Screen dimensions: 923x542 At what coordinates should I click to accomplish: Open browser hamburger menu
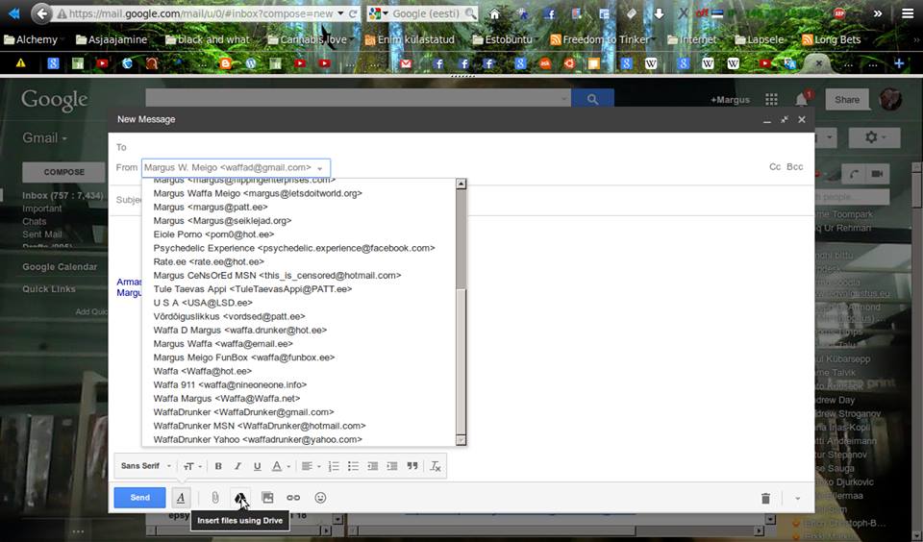[908, 13]
